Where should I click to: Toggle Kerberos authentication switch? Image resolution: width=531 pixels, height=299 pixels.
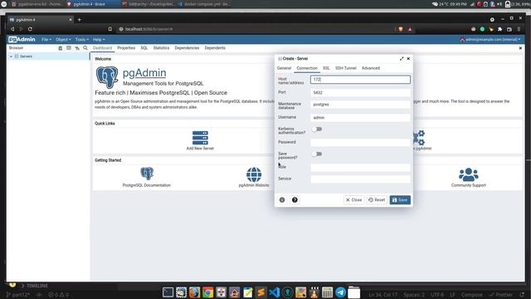[317, 130]
